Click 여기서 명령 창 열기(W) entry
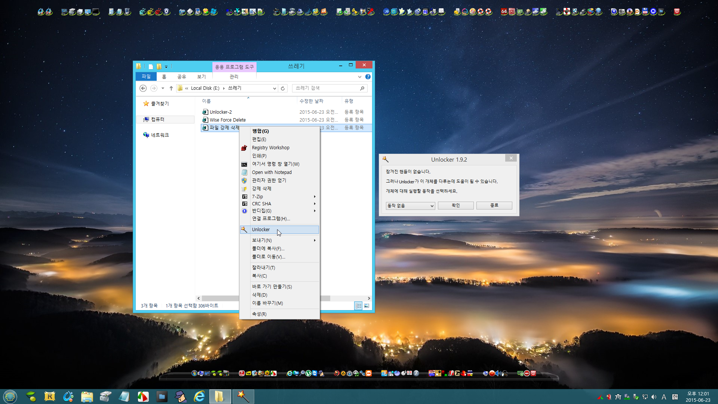 279,164
